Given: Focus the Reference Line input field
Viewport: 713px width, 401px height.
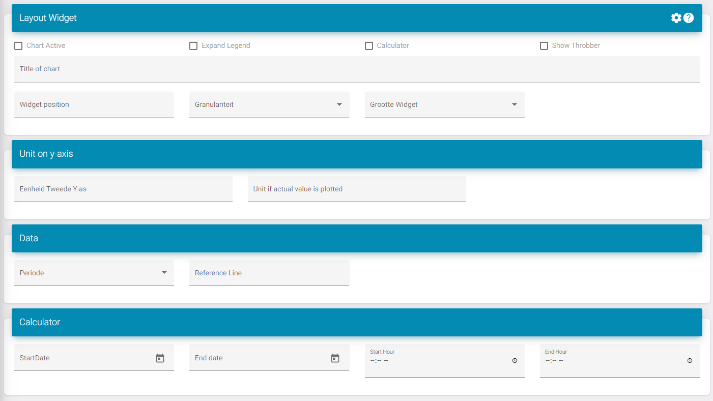Looking at the screenshot, I should (x=269, y=273).
